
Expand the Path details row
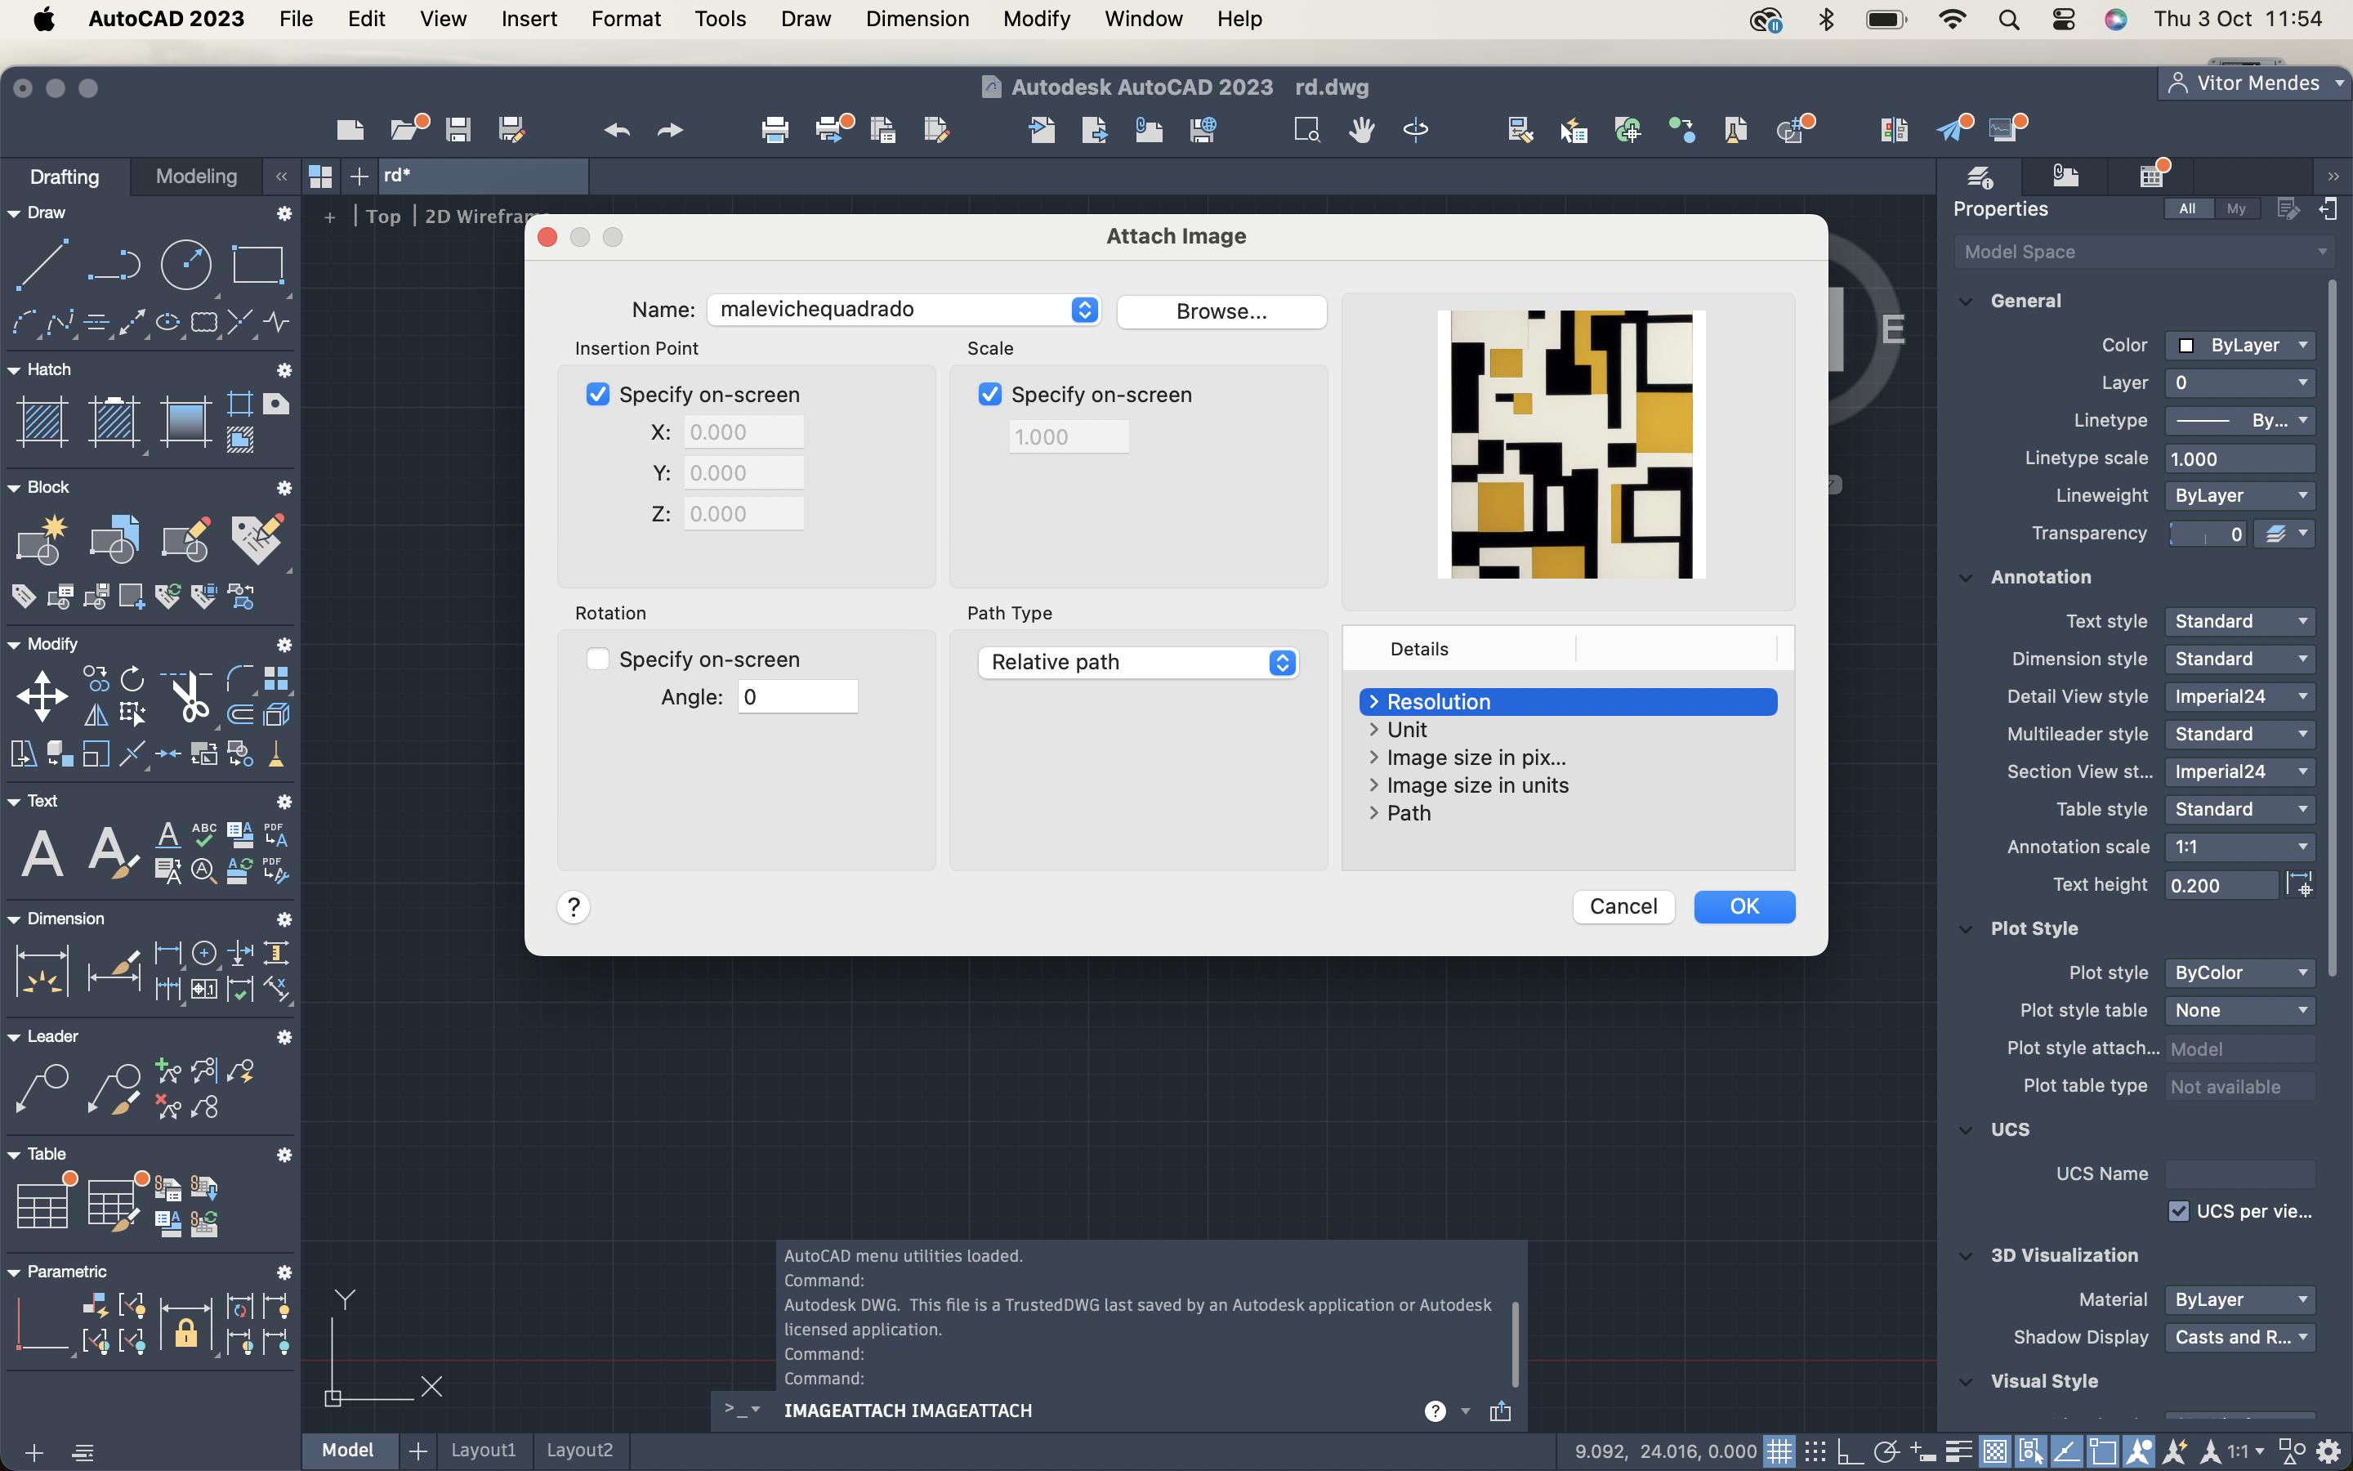(x=1374, y=812)
